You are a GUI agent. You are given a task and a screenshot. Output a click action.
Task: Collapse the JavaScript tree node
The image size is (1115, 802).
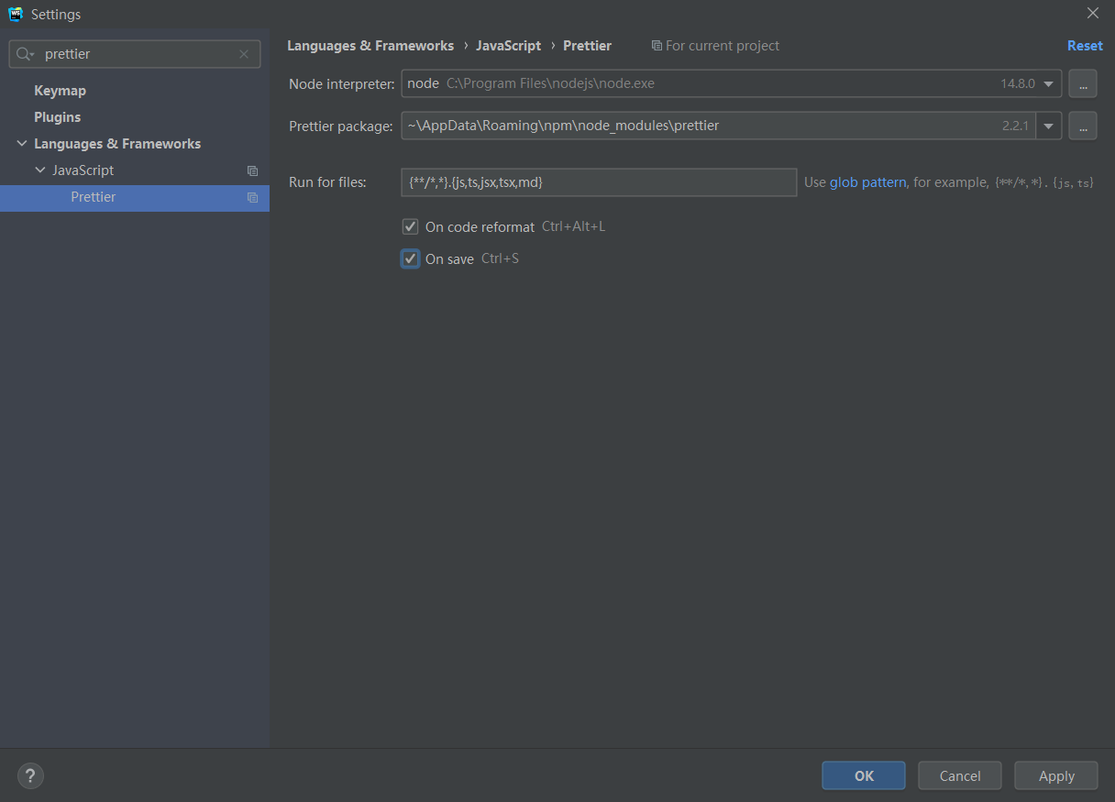point(40,170)
